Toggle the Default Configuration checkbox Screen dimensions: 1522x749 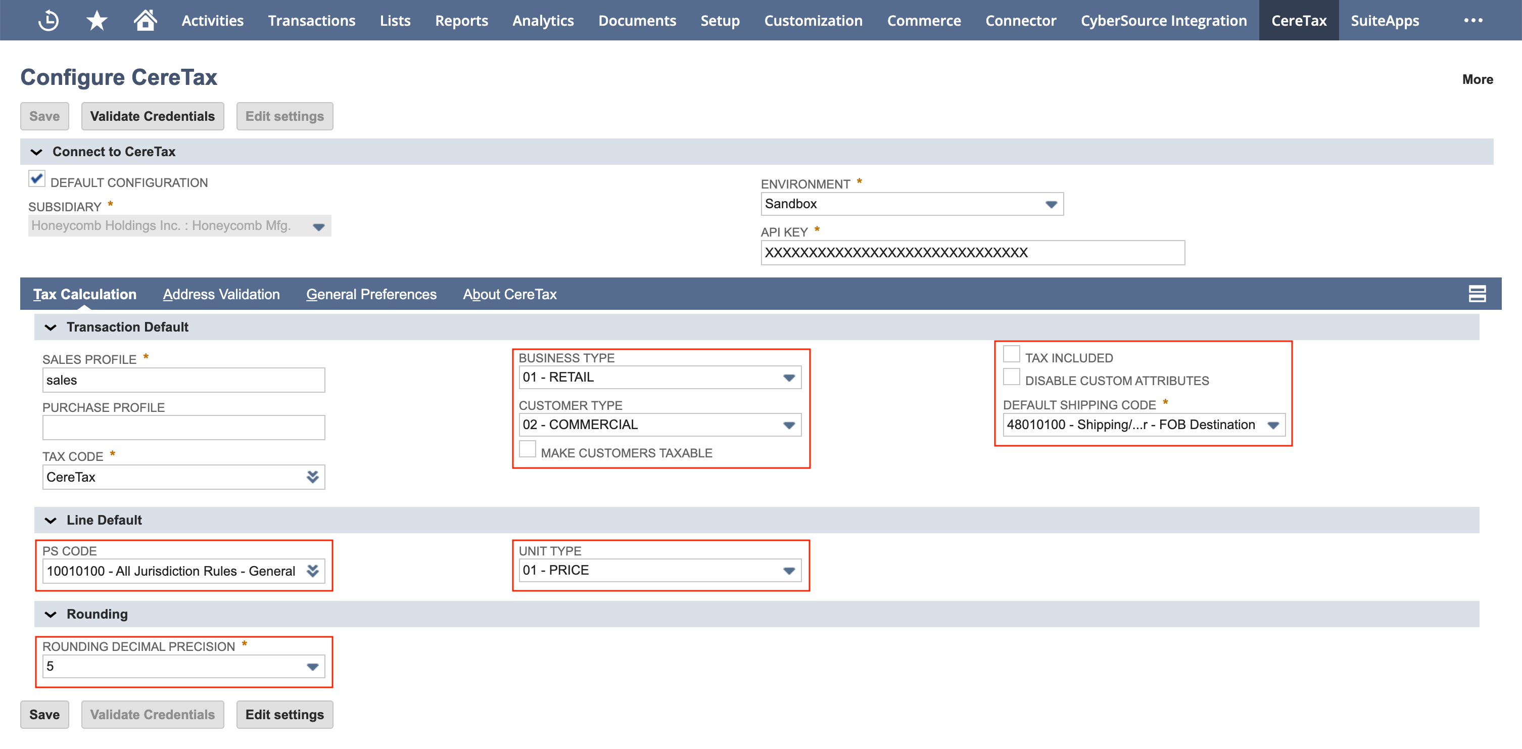(x=36, y=178)
